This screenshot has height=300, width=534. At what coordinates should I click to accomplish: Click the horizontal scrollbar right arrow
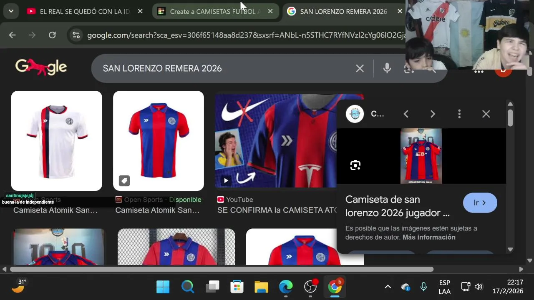click(521, 269)
